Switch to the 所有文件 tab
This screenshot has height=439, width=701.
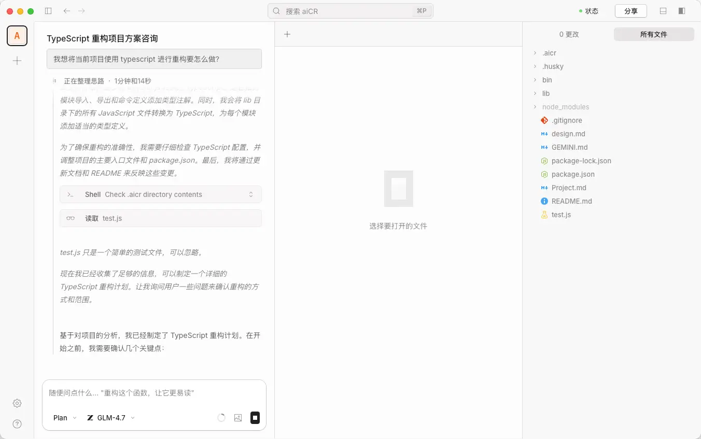[653, 34]
